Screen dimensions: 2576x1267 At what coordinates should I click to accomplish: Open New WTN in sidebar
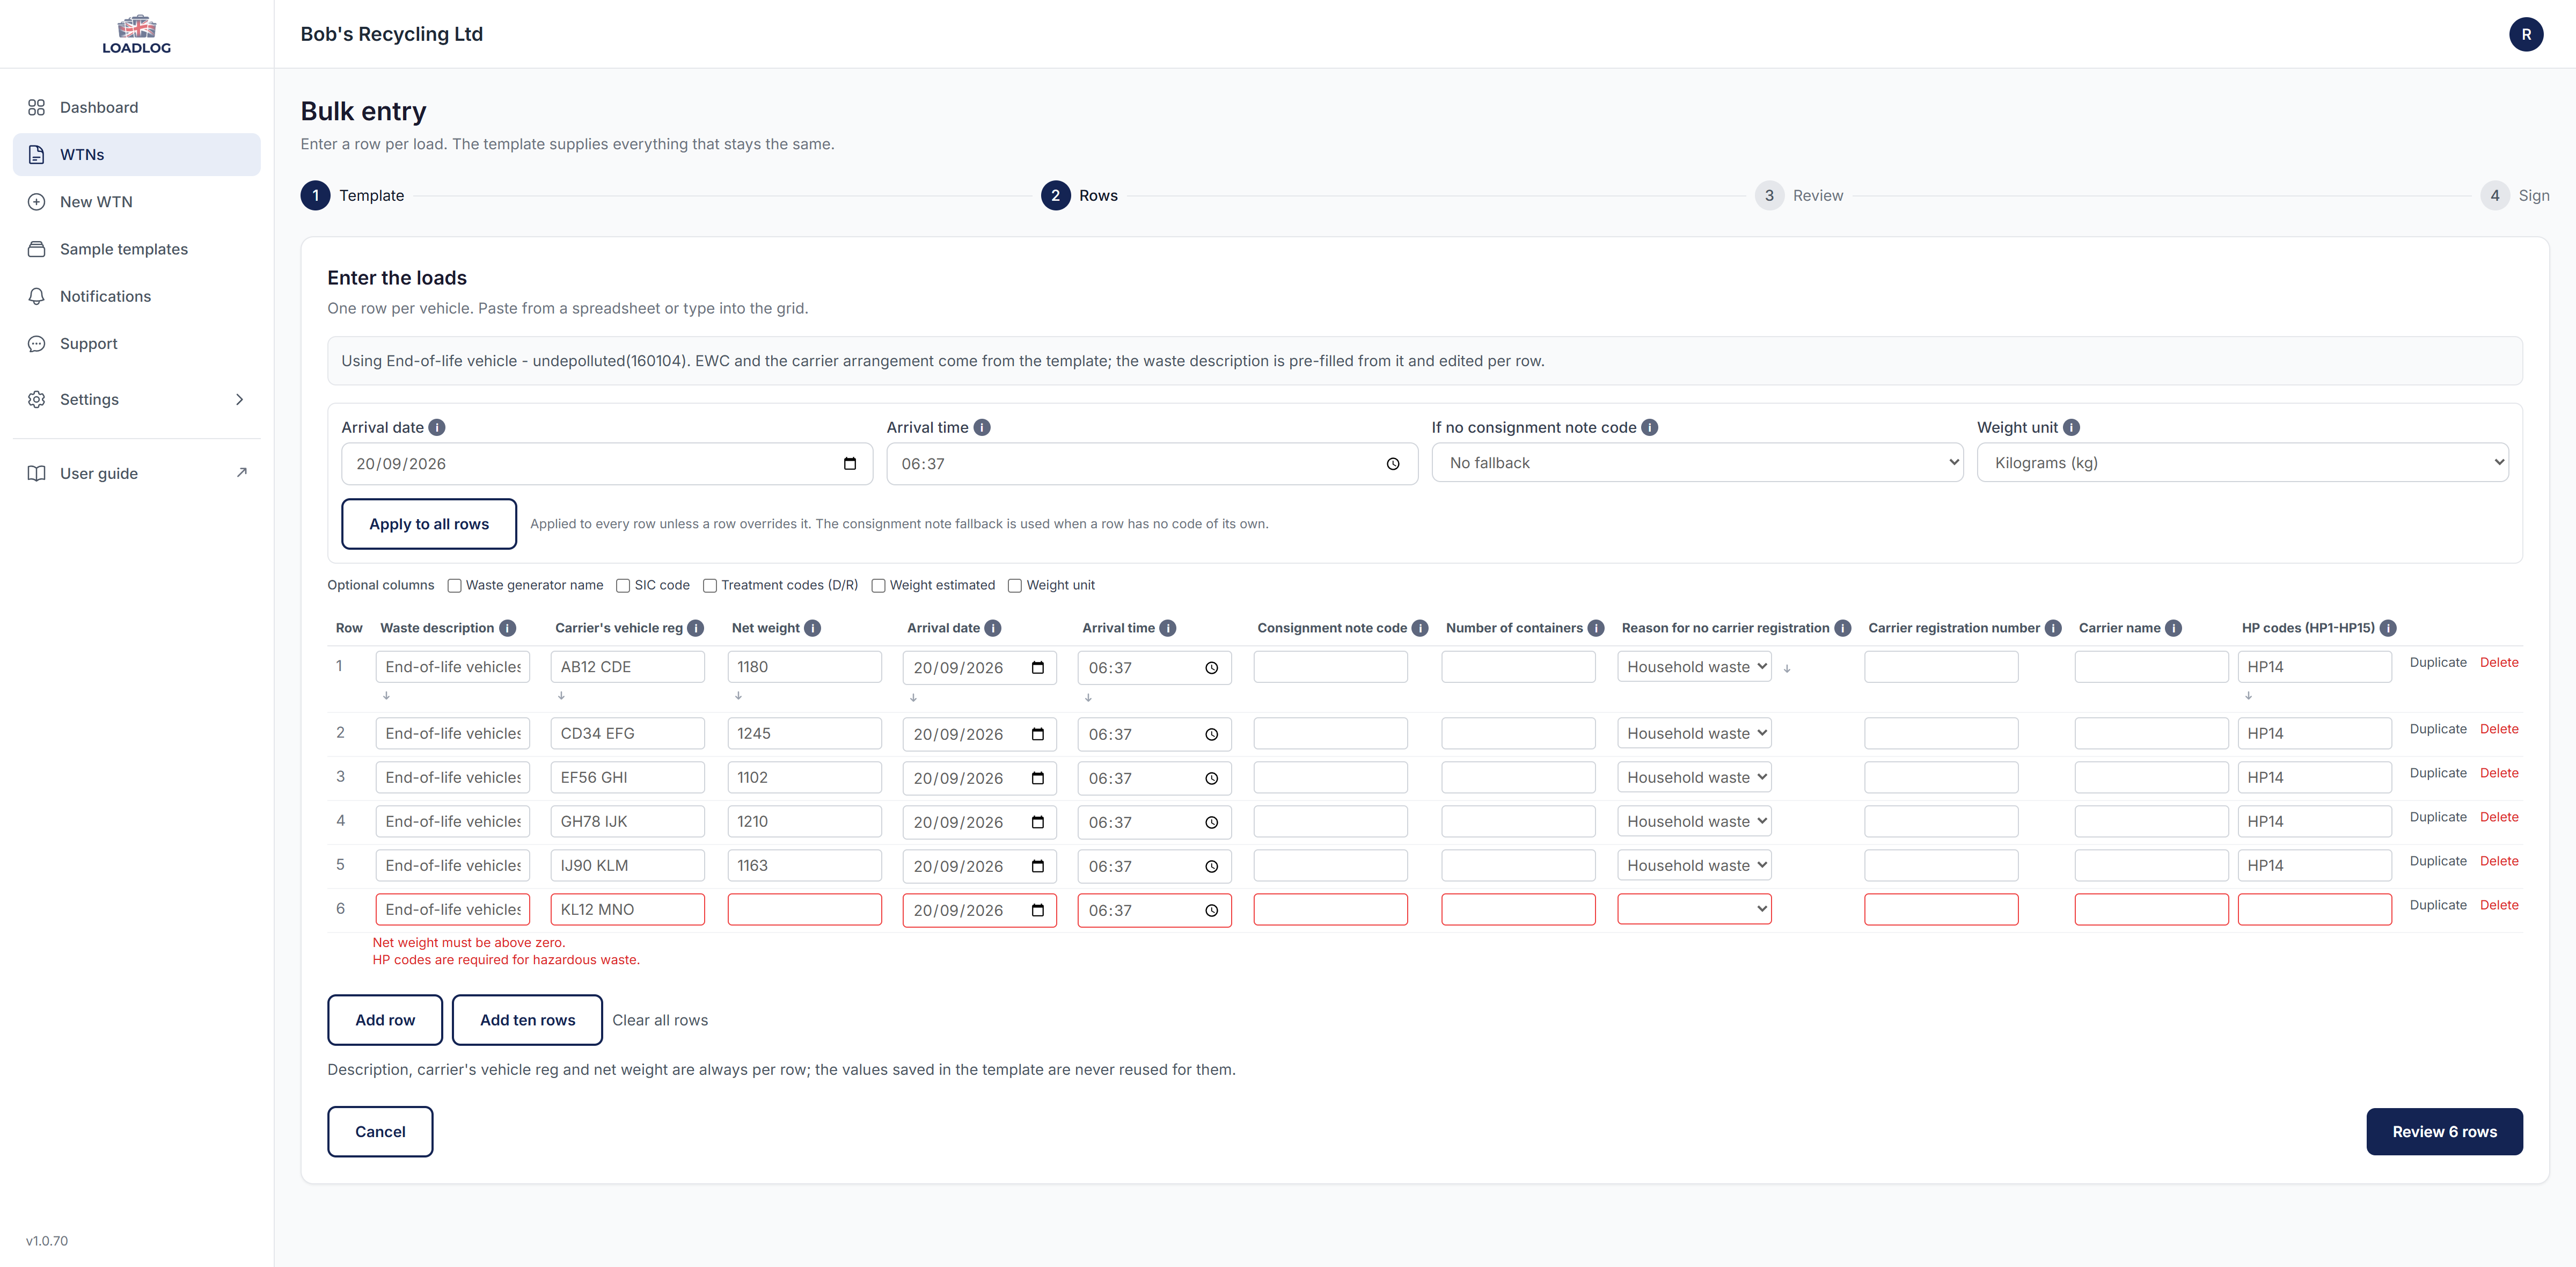(136, 202)
